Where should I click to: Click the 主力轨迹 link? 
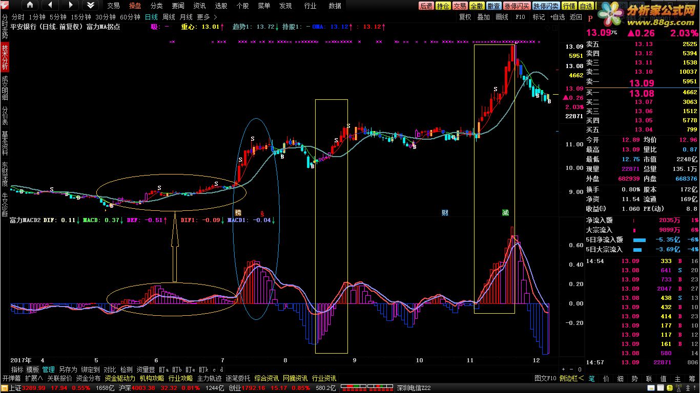click(x=209, y=379)
